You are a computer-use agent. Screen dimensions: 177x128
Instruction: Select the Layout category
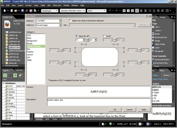30,54
